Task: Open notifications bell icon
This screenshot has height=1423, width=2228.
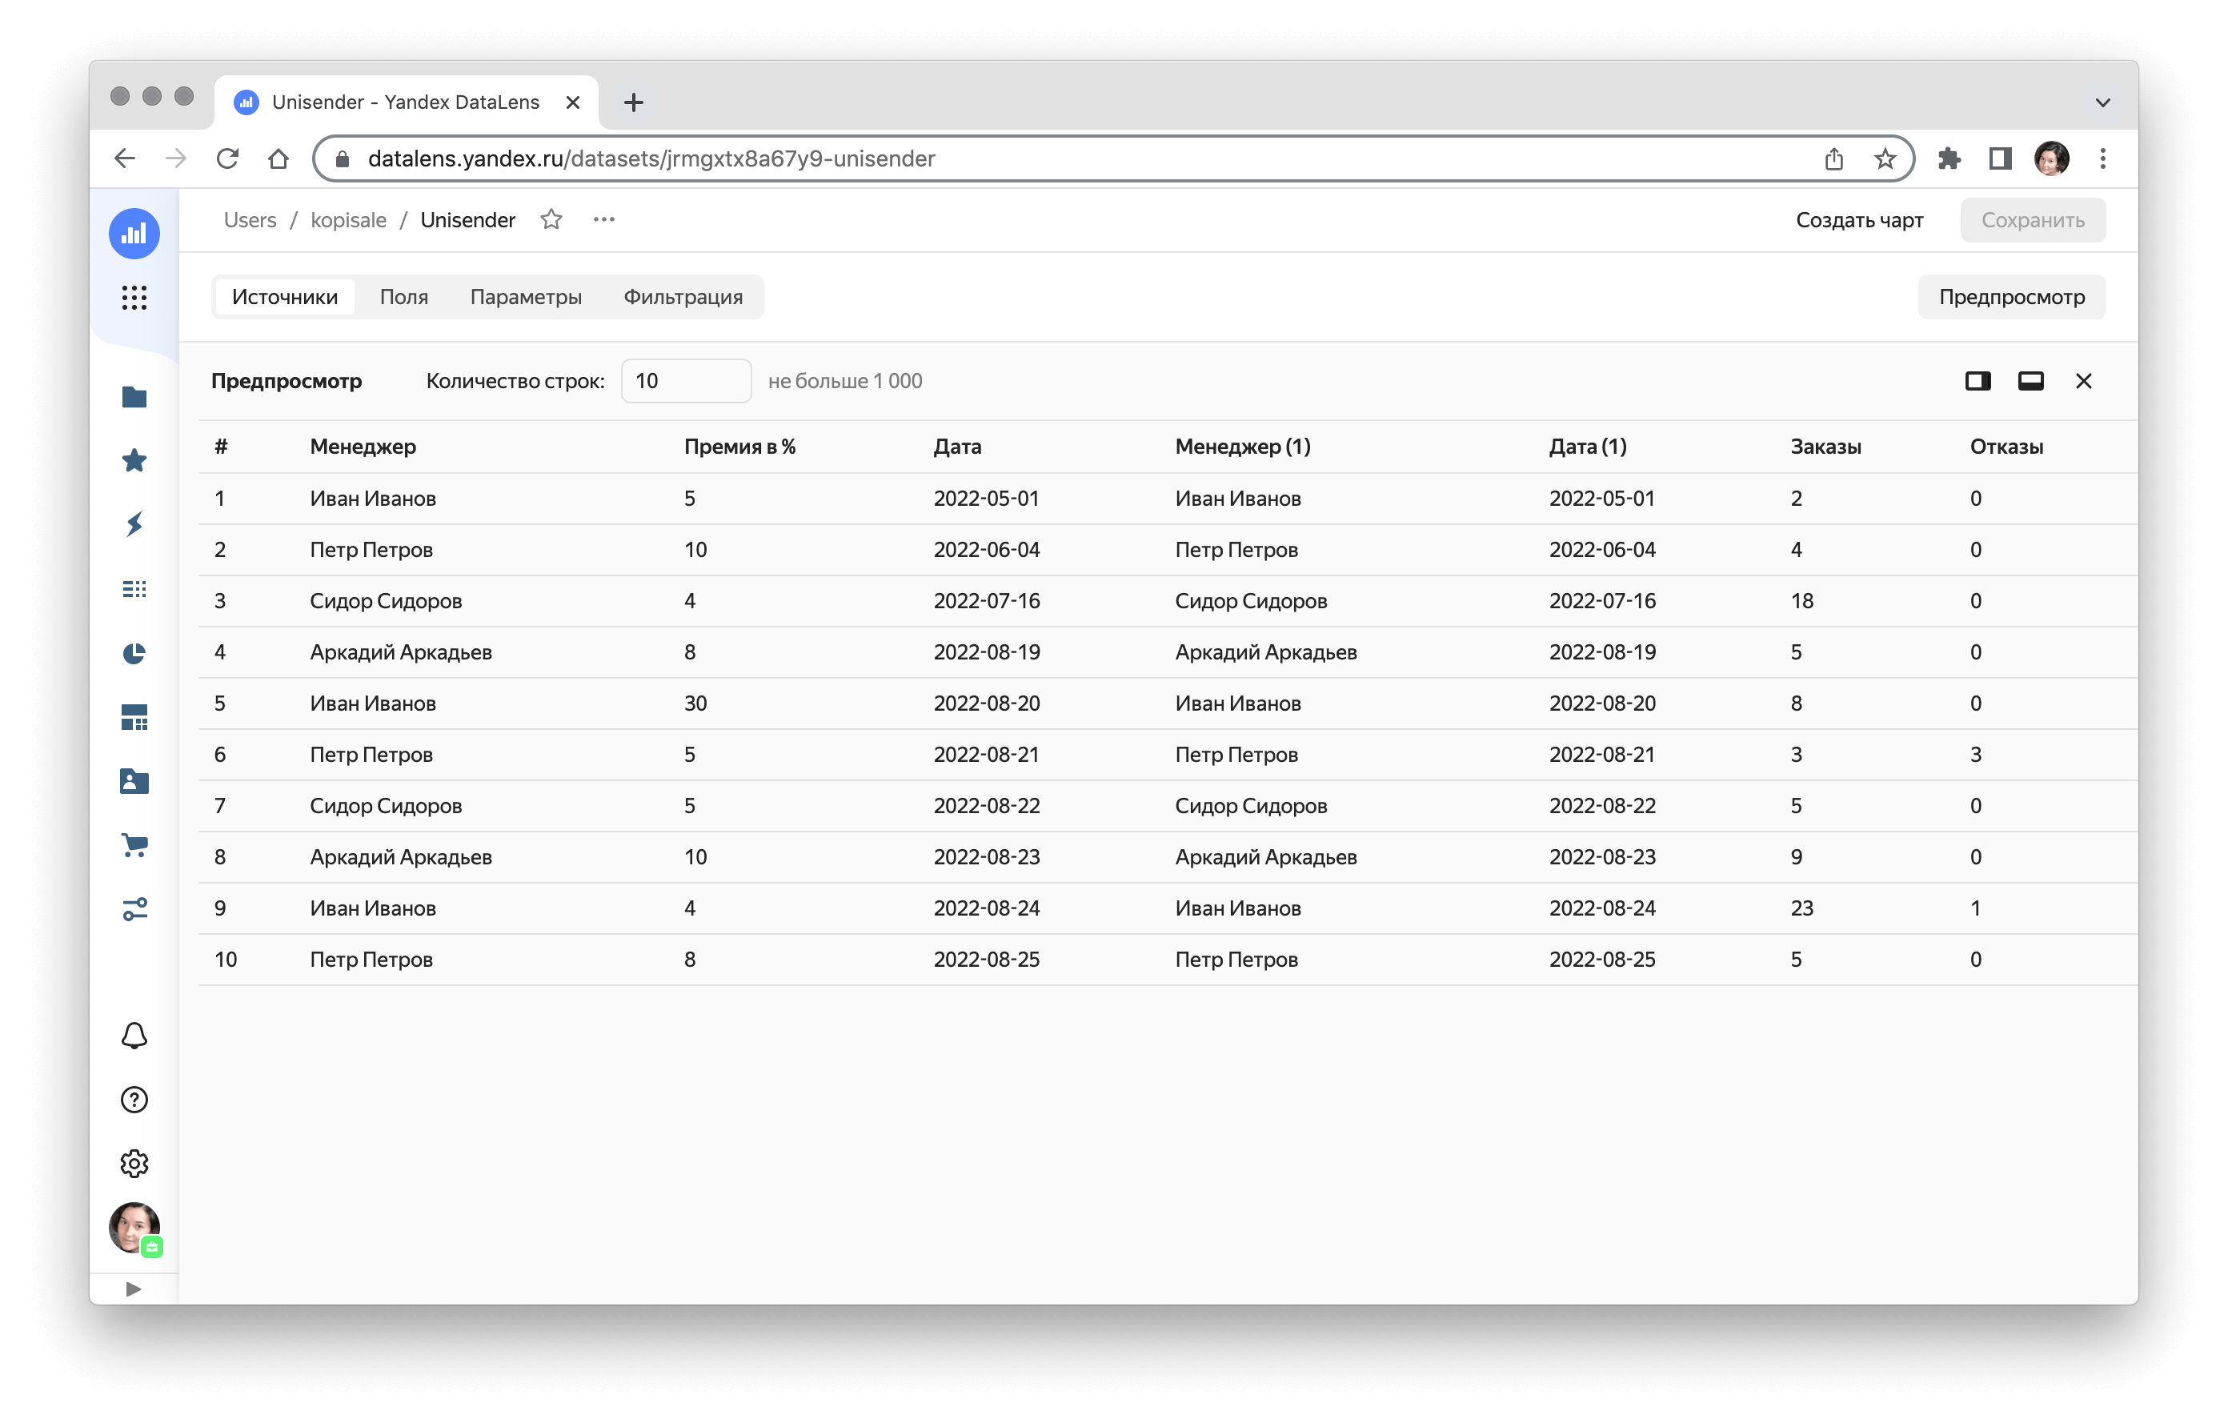Action: [x=134, y=1036]
